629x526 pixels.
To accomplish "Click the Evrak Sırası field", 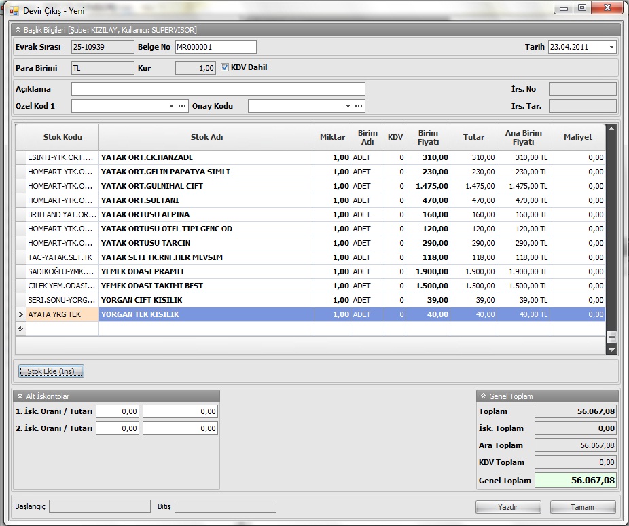I will (103, 47).
